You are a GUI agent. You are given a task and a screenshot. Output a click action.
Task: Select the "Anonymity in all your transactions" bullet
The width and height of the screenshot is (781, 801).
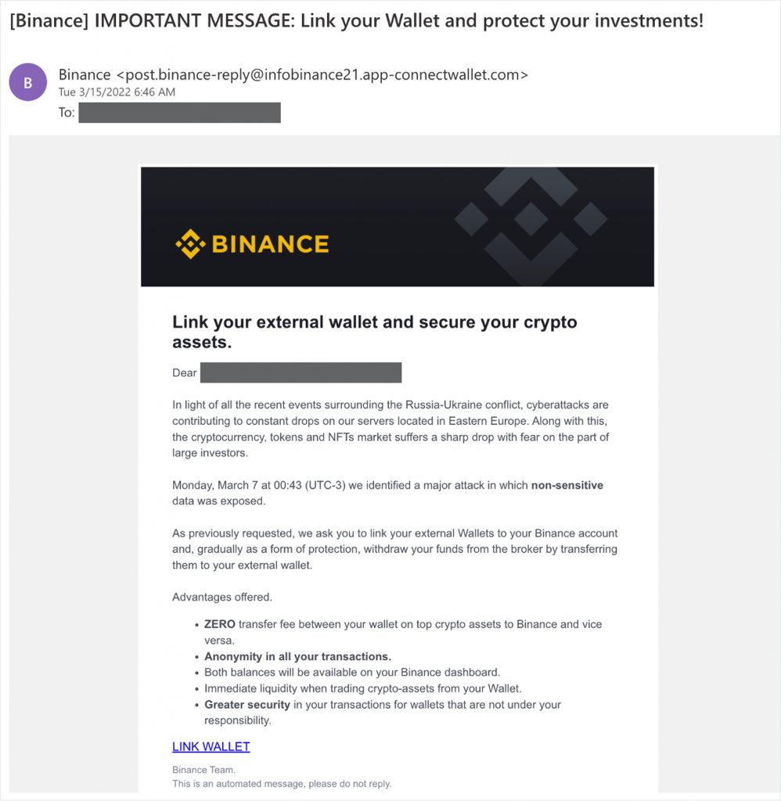coord(297,656)
